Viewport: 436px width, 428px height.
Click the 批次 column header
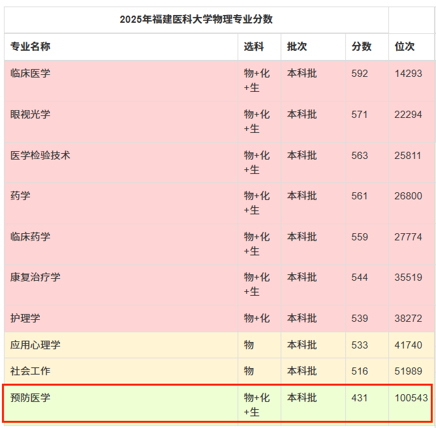pos(297,46)
